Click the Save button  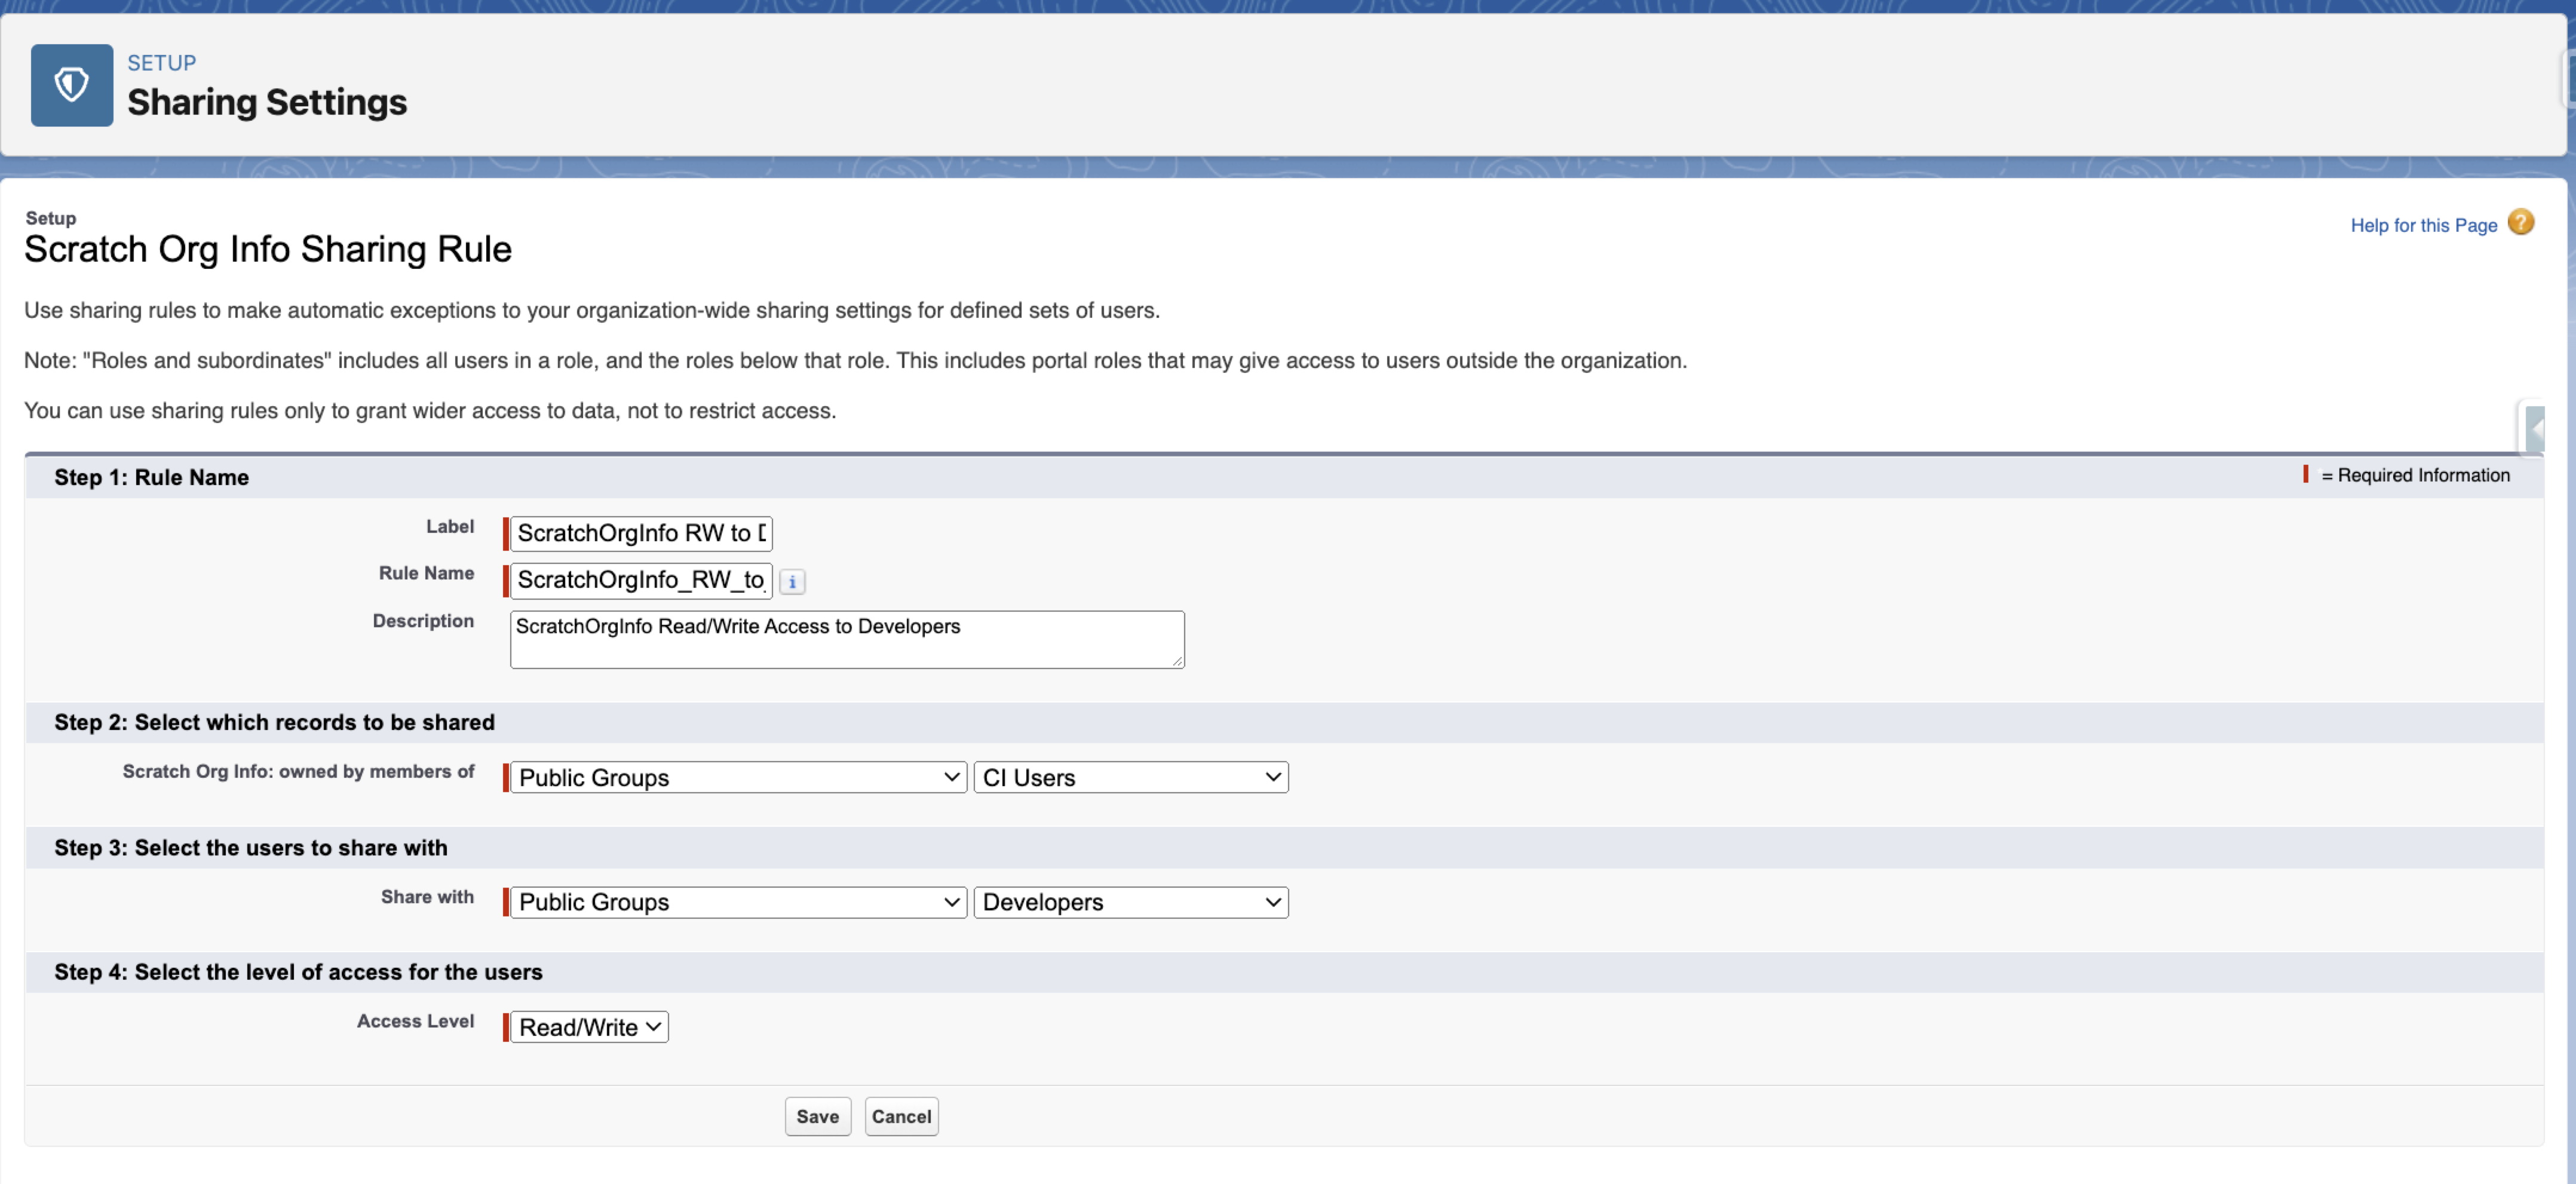817,1116
